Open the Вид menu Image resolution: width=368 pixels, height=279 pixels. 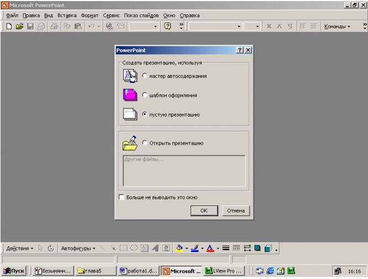click(x=49, y=15)
